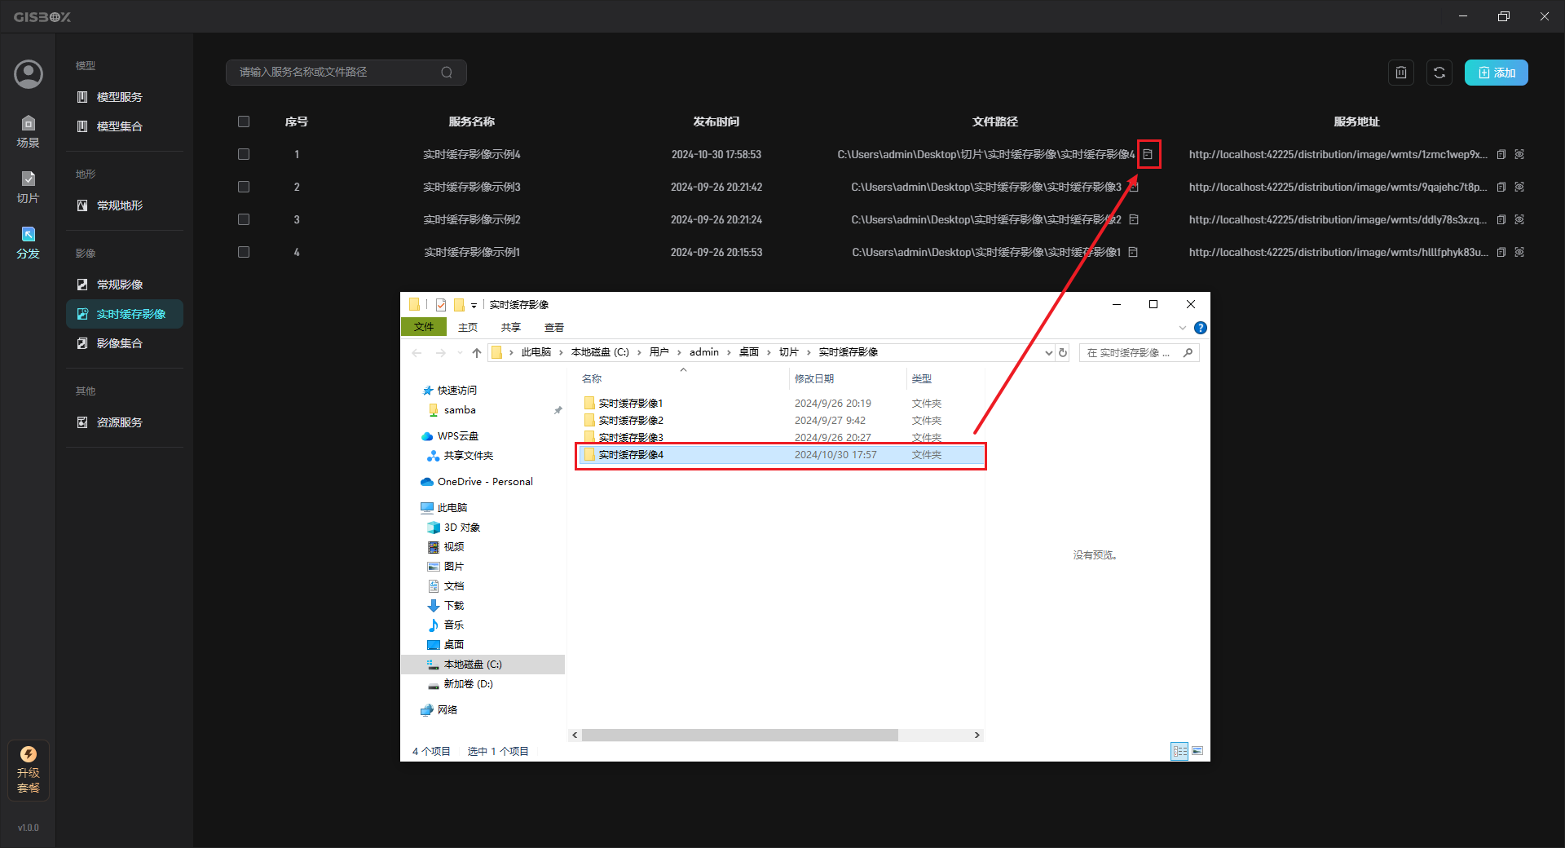Switch Explorer to details view icon
1565x848 pixels.
pyautogui.click(x=1179, y=751)
